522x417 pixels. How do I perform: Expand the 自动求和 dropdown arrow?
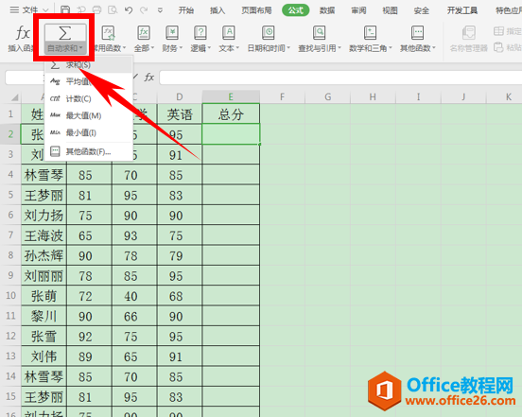[x=80, y=48]
